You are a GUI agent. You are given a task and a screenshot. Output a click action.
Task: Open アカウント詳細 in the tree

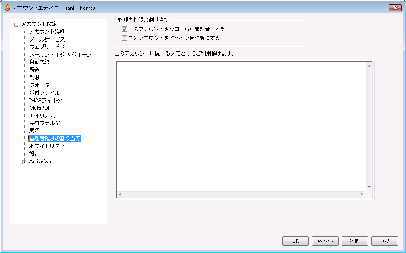pos(47,31)
